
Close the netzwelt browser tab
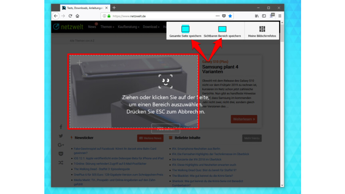107,8
